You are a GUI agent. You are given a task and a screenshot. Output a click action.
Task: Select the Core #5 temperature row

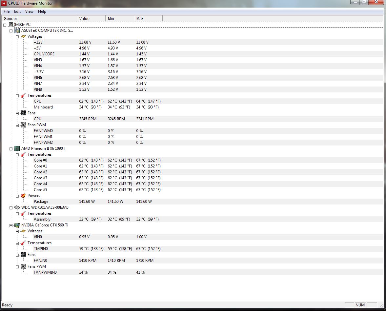tap(208, 190)
